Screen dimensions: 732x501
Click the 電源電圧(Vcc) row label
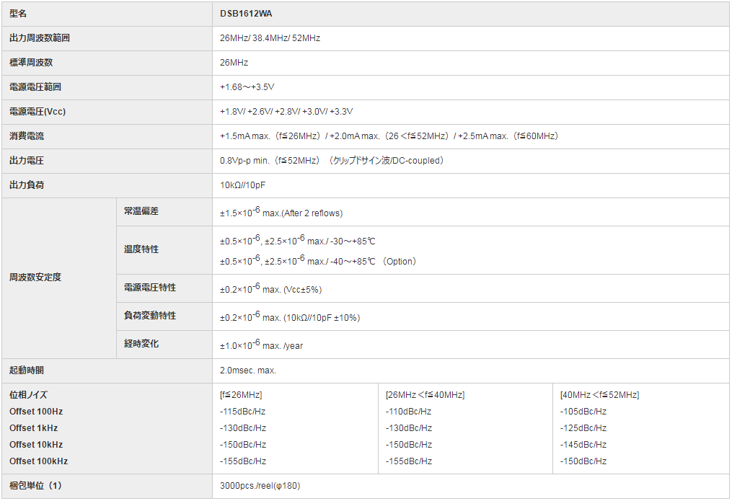click(38, 112)
